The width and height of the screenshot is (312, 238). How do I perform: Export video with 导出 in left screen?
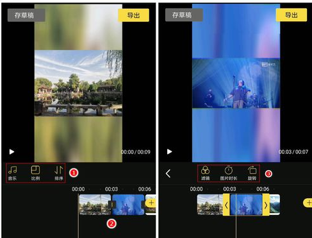133,15
